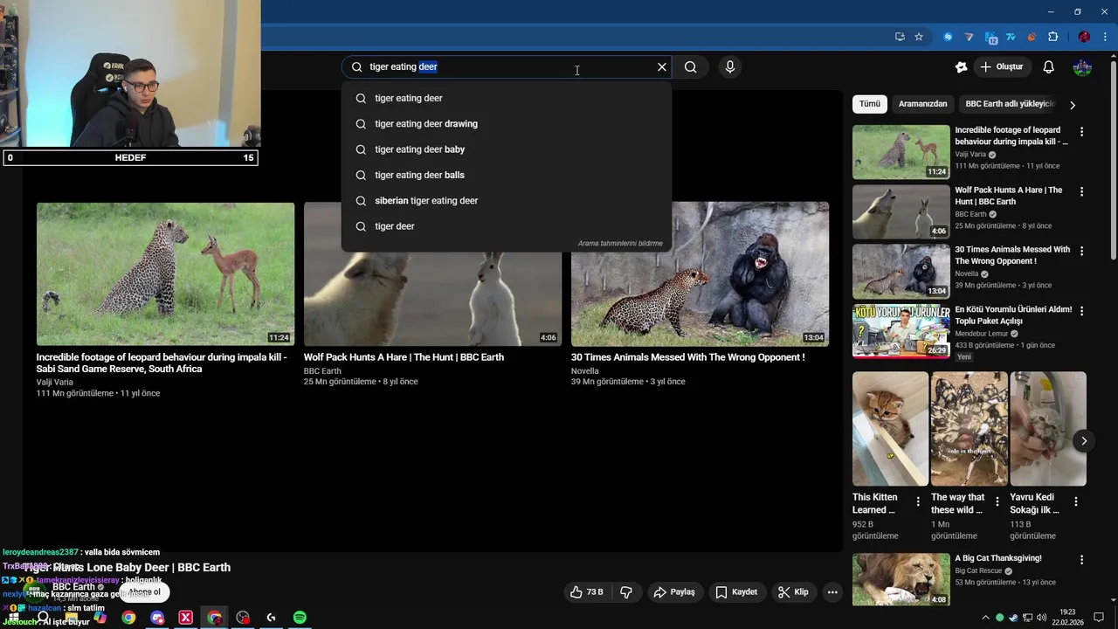
Task: Click the red X app in taskbar
Action: (x=185, y=618)
